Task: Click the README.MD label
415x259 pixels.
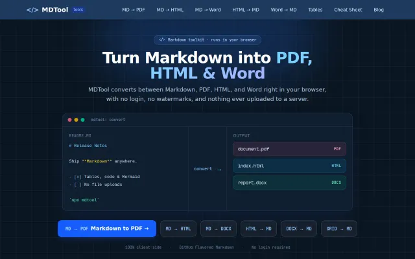Action: click(80, 135)
